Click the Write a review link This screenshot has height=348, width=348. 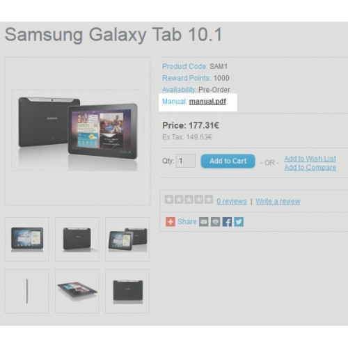point(278,201)
